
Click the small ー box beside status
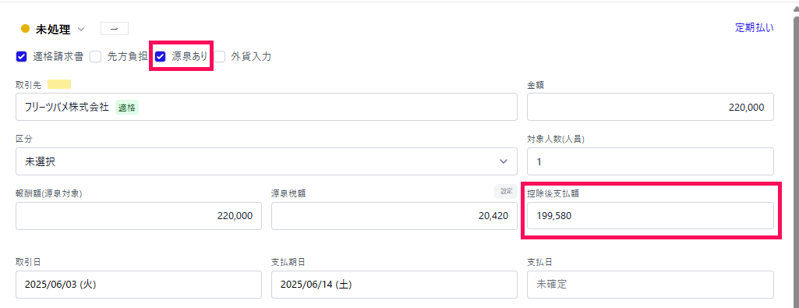point(115,29)
